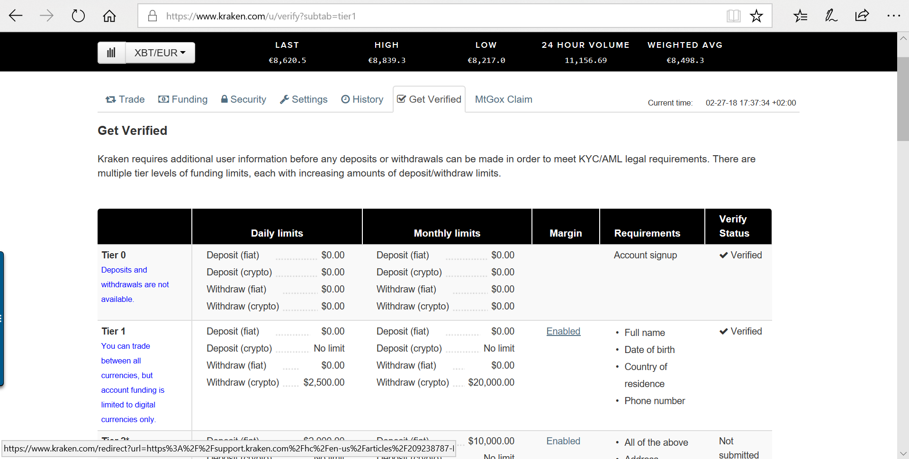Click Tier 1 Verified checkmark icon
909x459 pixels.
point(723,332)
